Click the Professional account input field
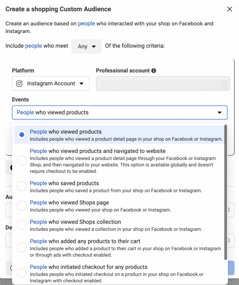 pos(163,83)
